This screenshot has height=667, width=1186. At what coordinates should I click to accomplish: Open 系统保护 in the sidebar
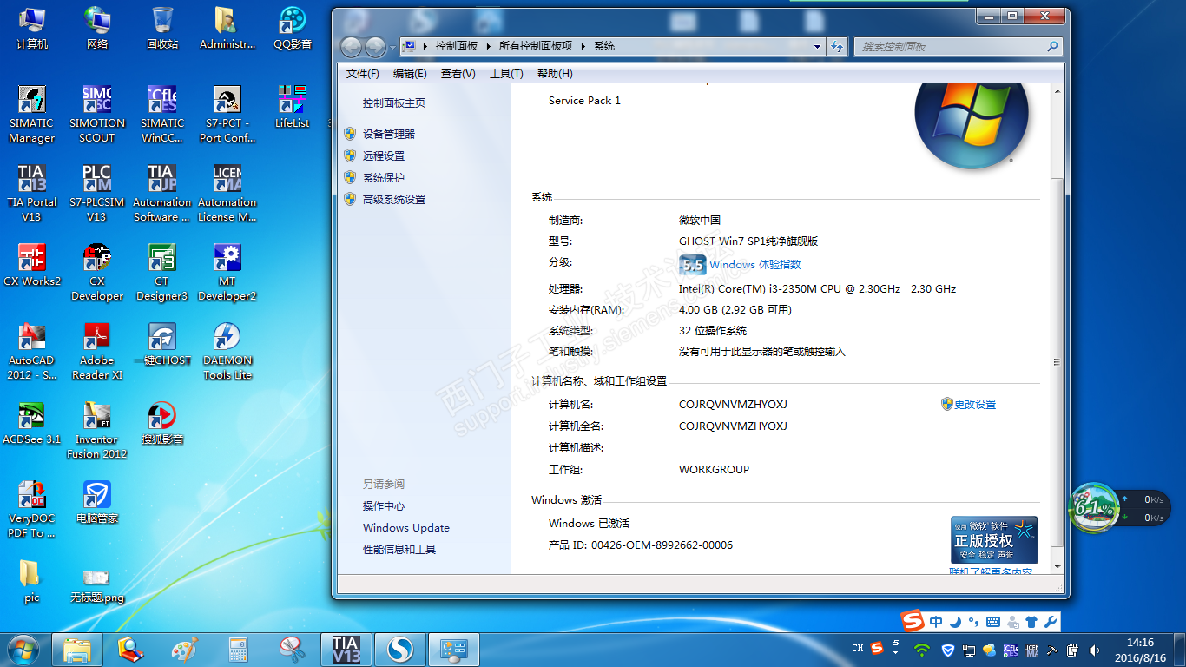pos(384,177)
